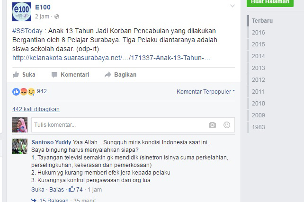This screenshot has width=304, height=202.
Task: Attach photo using camera icon in comment box
Action: 212,125
